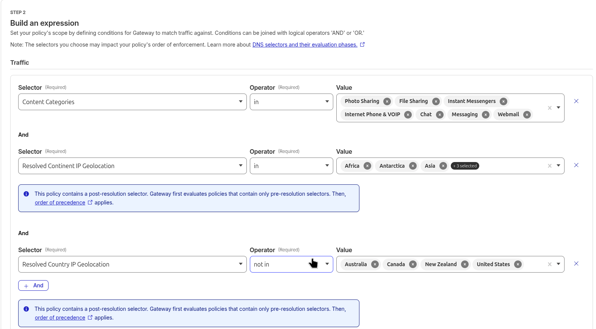Clear all country geolocation values
The width and height of the screenshot is (596, 329).
tap(550, 264)
